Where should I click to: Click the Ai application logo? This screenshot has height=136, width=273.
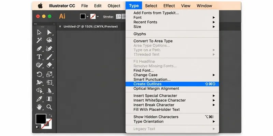click(x=62, y=16)
